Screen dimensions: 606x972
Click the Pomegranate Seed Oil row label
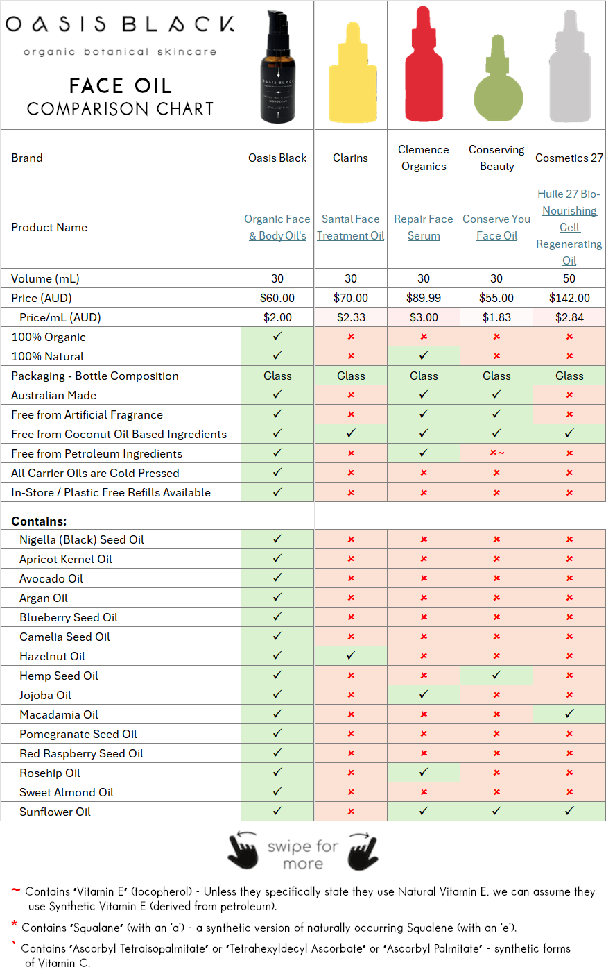point(78,734)
